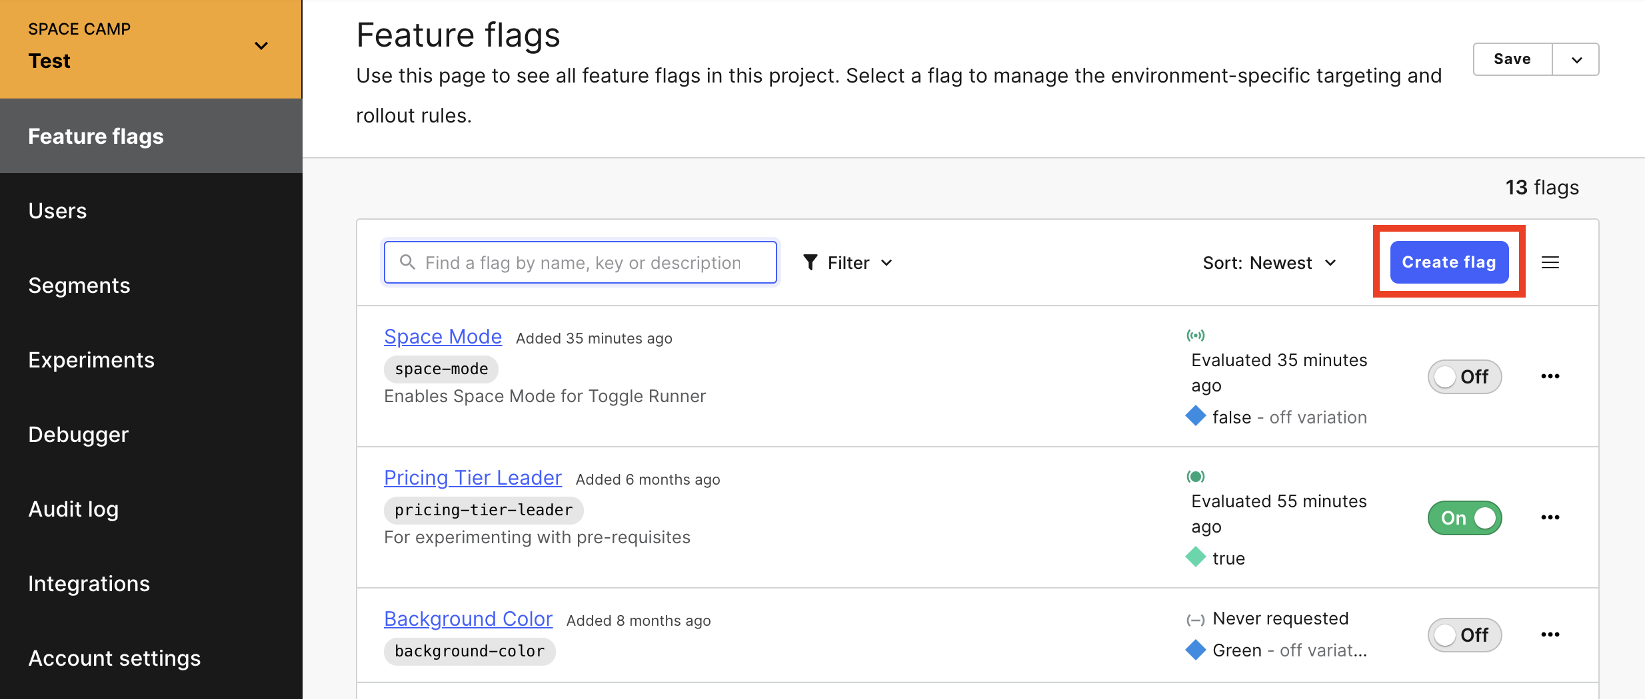
Task: Click the funnel Filter icon
Action: click(x=810, y=262)
